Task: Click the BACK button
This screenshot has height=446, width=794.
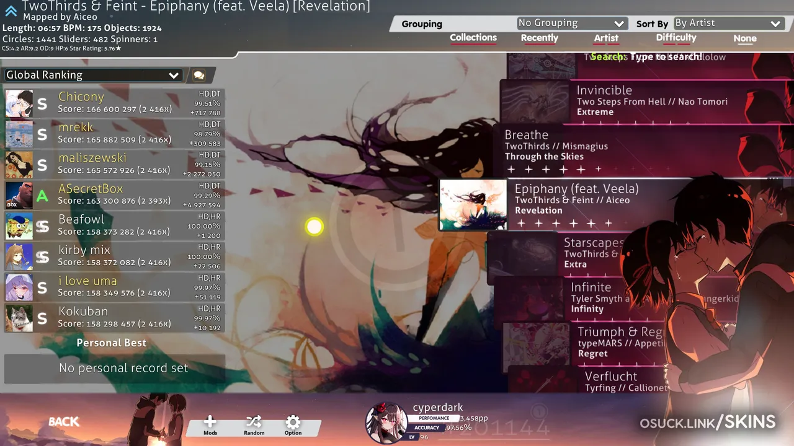Action: (64, 422)
